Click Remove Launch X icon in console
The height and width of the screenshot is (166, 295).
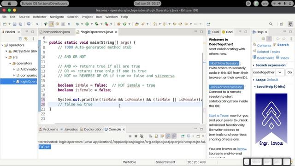(136, 136)
